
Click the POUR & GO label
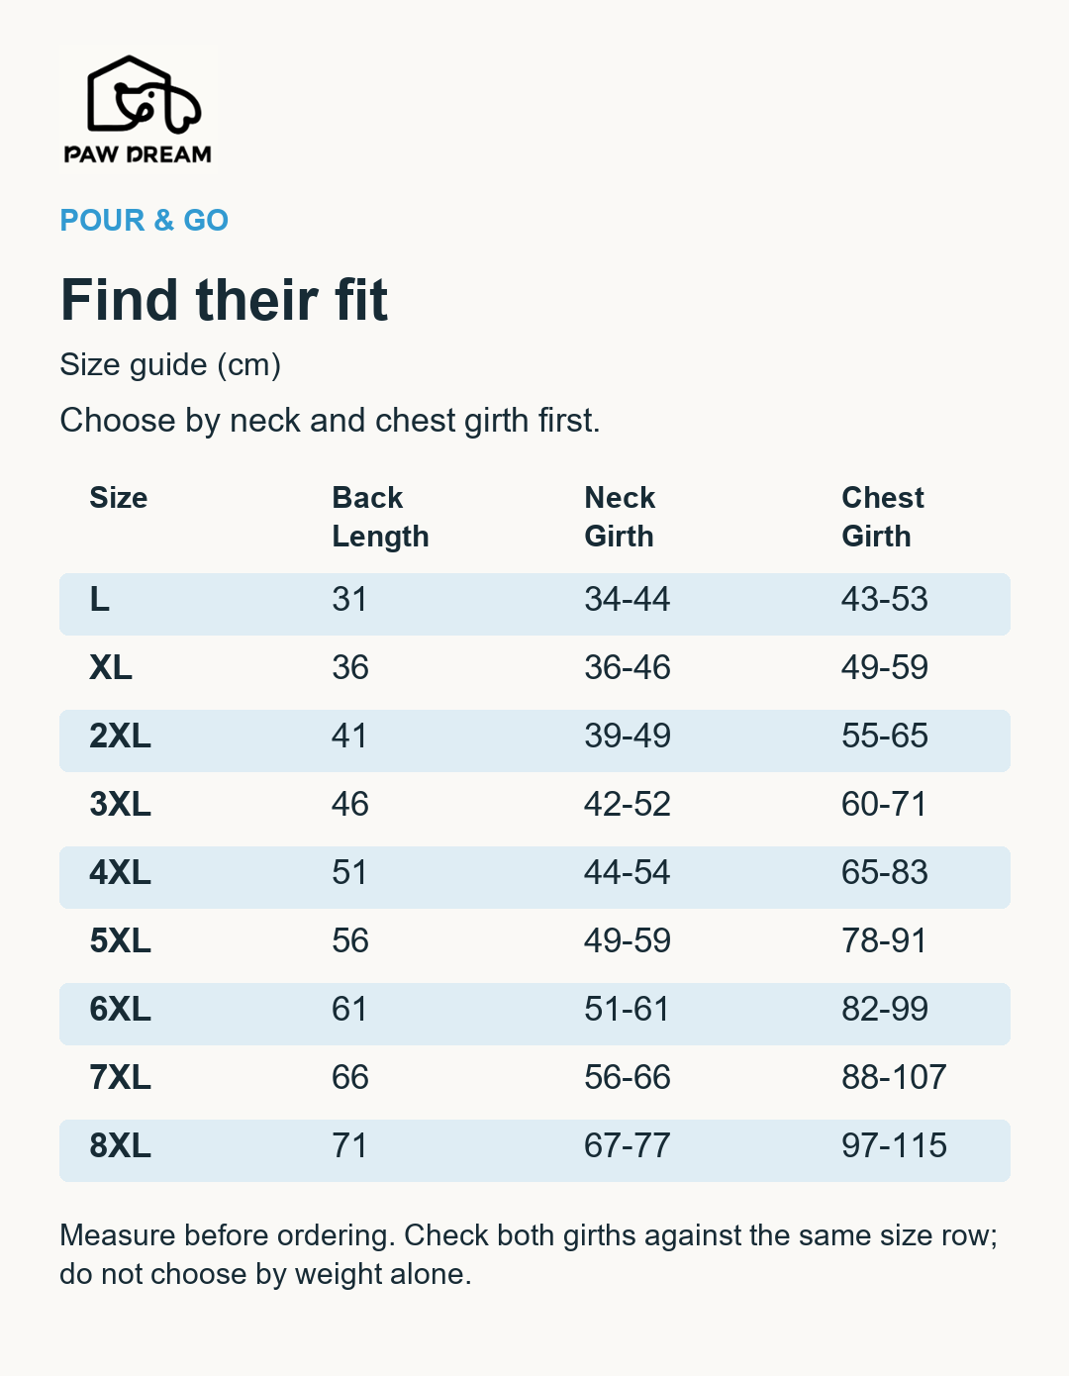click(x=145, y=220)
